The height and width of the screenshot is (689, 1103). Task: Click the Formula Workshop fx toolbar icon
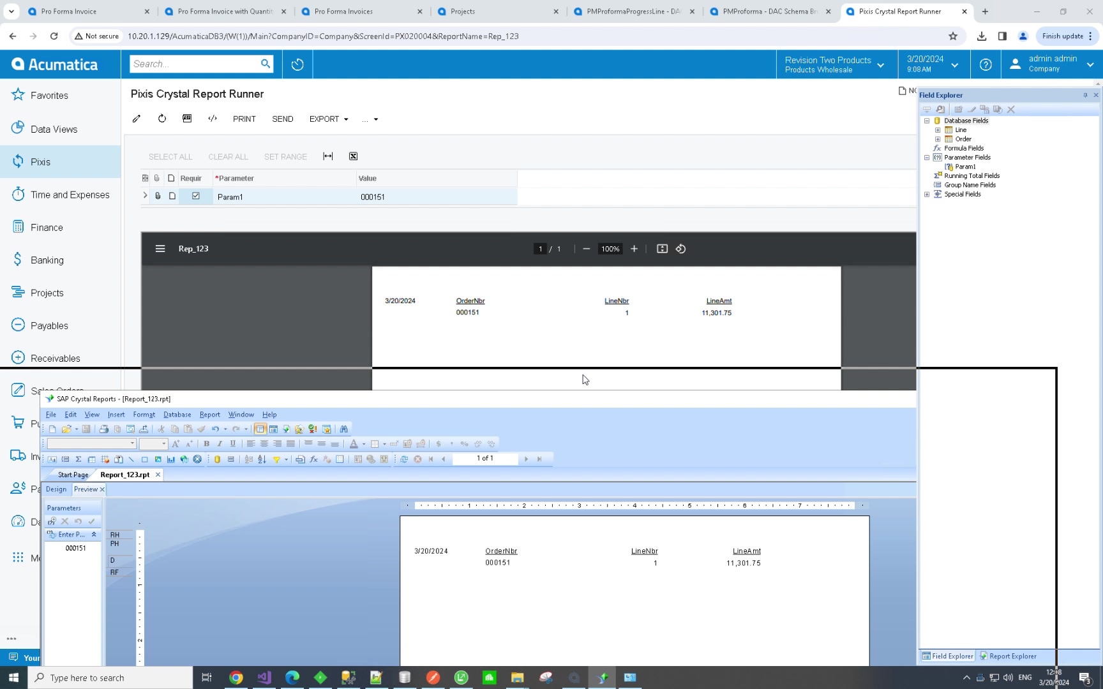point(313,459)
